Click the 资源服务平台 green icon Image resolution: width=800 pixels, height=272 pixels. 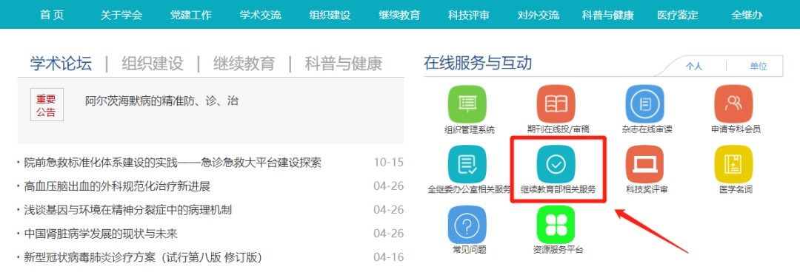click(556, 225)
